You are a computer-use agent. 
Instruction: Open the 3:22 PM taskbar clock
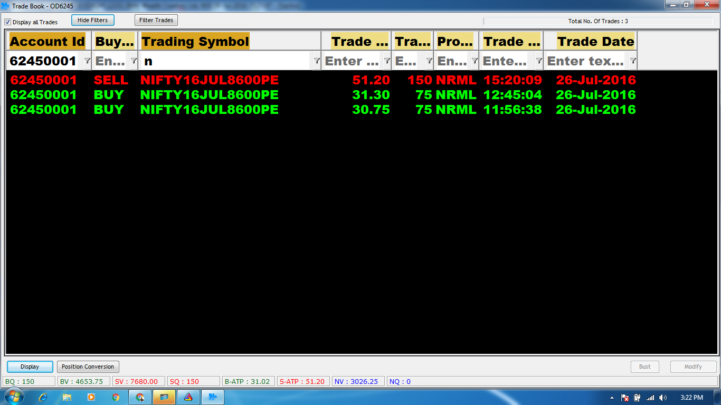pyautogui.click(x=691, y=398)
